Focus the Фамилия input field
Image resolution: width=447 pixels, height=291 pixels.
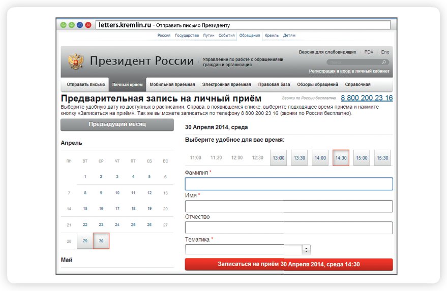coord(289,184)
